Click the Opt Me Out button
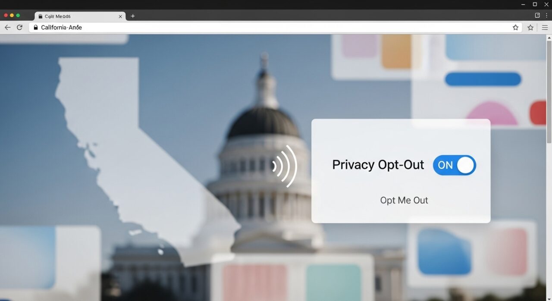 (404, 200)
